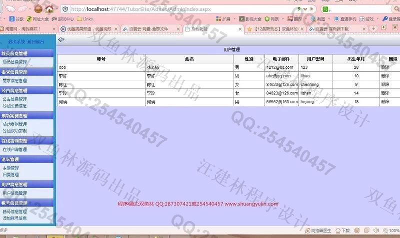Click the 公告信息管理 section header
Screen dimensions: 400x238
pyautogui.click(x=27, y=91)
